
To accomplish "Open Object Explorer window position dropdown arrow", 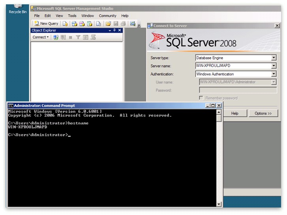I will coord(110,30).
